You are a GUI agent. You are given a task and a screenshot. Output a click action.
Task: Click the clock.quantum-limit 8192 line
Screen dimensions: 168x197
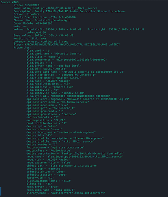point(49,181)
